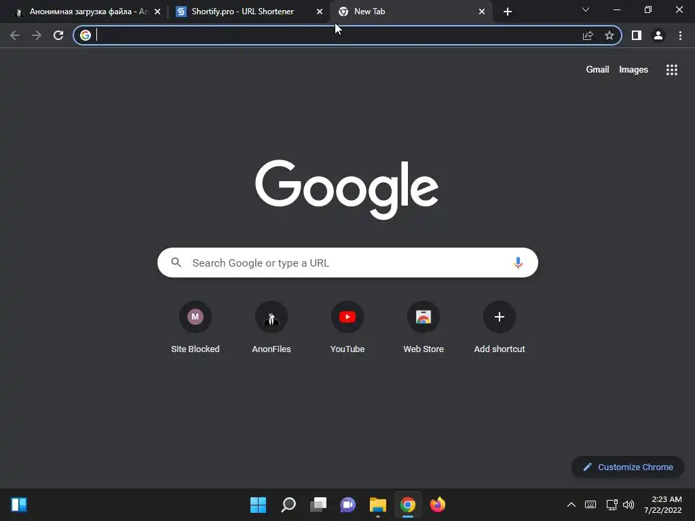Open the Windows Start menu

[x=258, y=505]
